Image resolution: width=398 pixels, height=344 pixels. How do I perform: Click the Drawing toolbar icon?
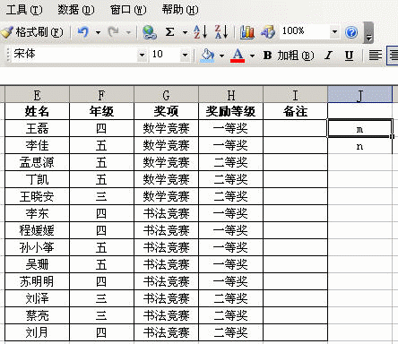click(268, 32)
